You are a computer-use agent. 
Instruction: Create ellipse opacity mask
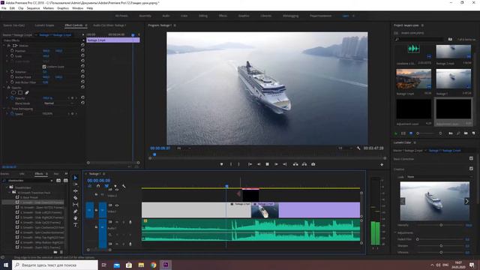[x=13, y=92]
